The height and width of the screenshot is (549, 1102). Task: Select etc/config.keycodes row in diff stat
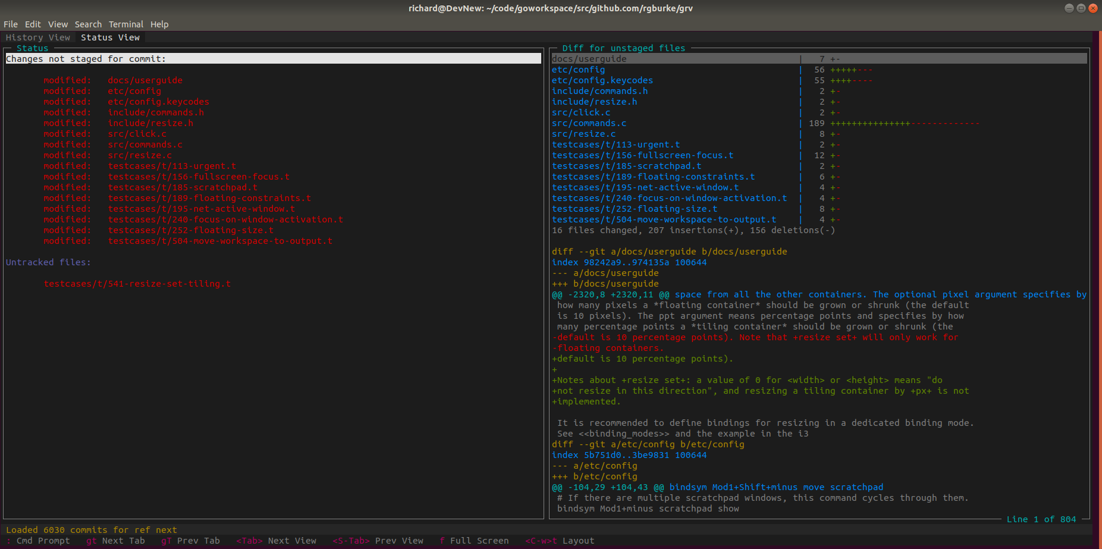(712, 80)
